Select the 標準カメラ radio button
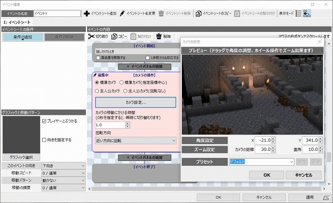The height and width of the screenshot is (203, 333). coord(97,82)
